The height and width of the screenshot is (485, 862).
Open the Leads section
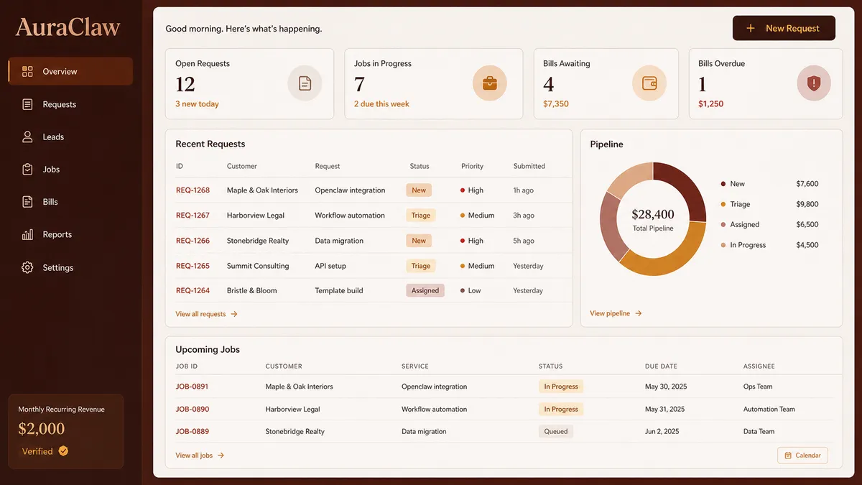(x=70, y=137)
